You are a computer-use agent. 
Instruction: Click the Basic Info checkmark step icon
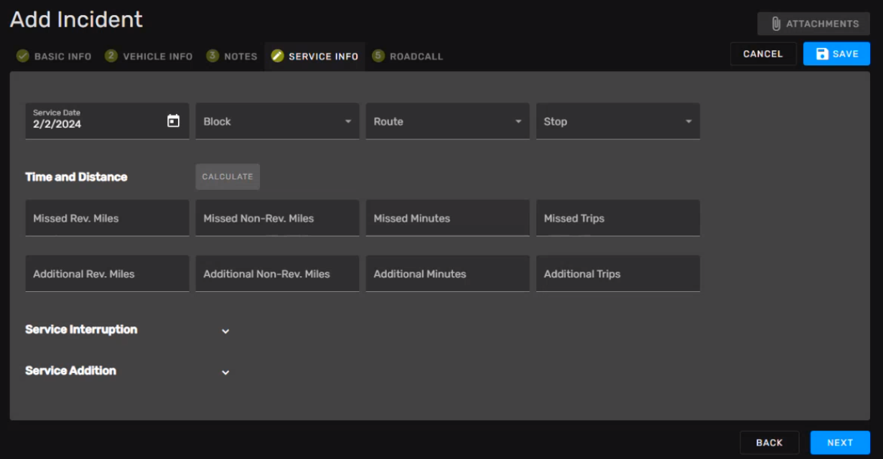click(x=23, y=56)
